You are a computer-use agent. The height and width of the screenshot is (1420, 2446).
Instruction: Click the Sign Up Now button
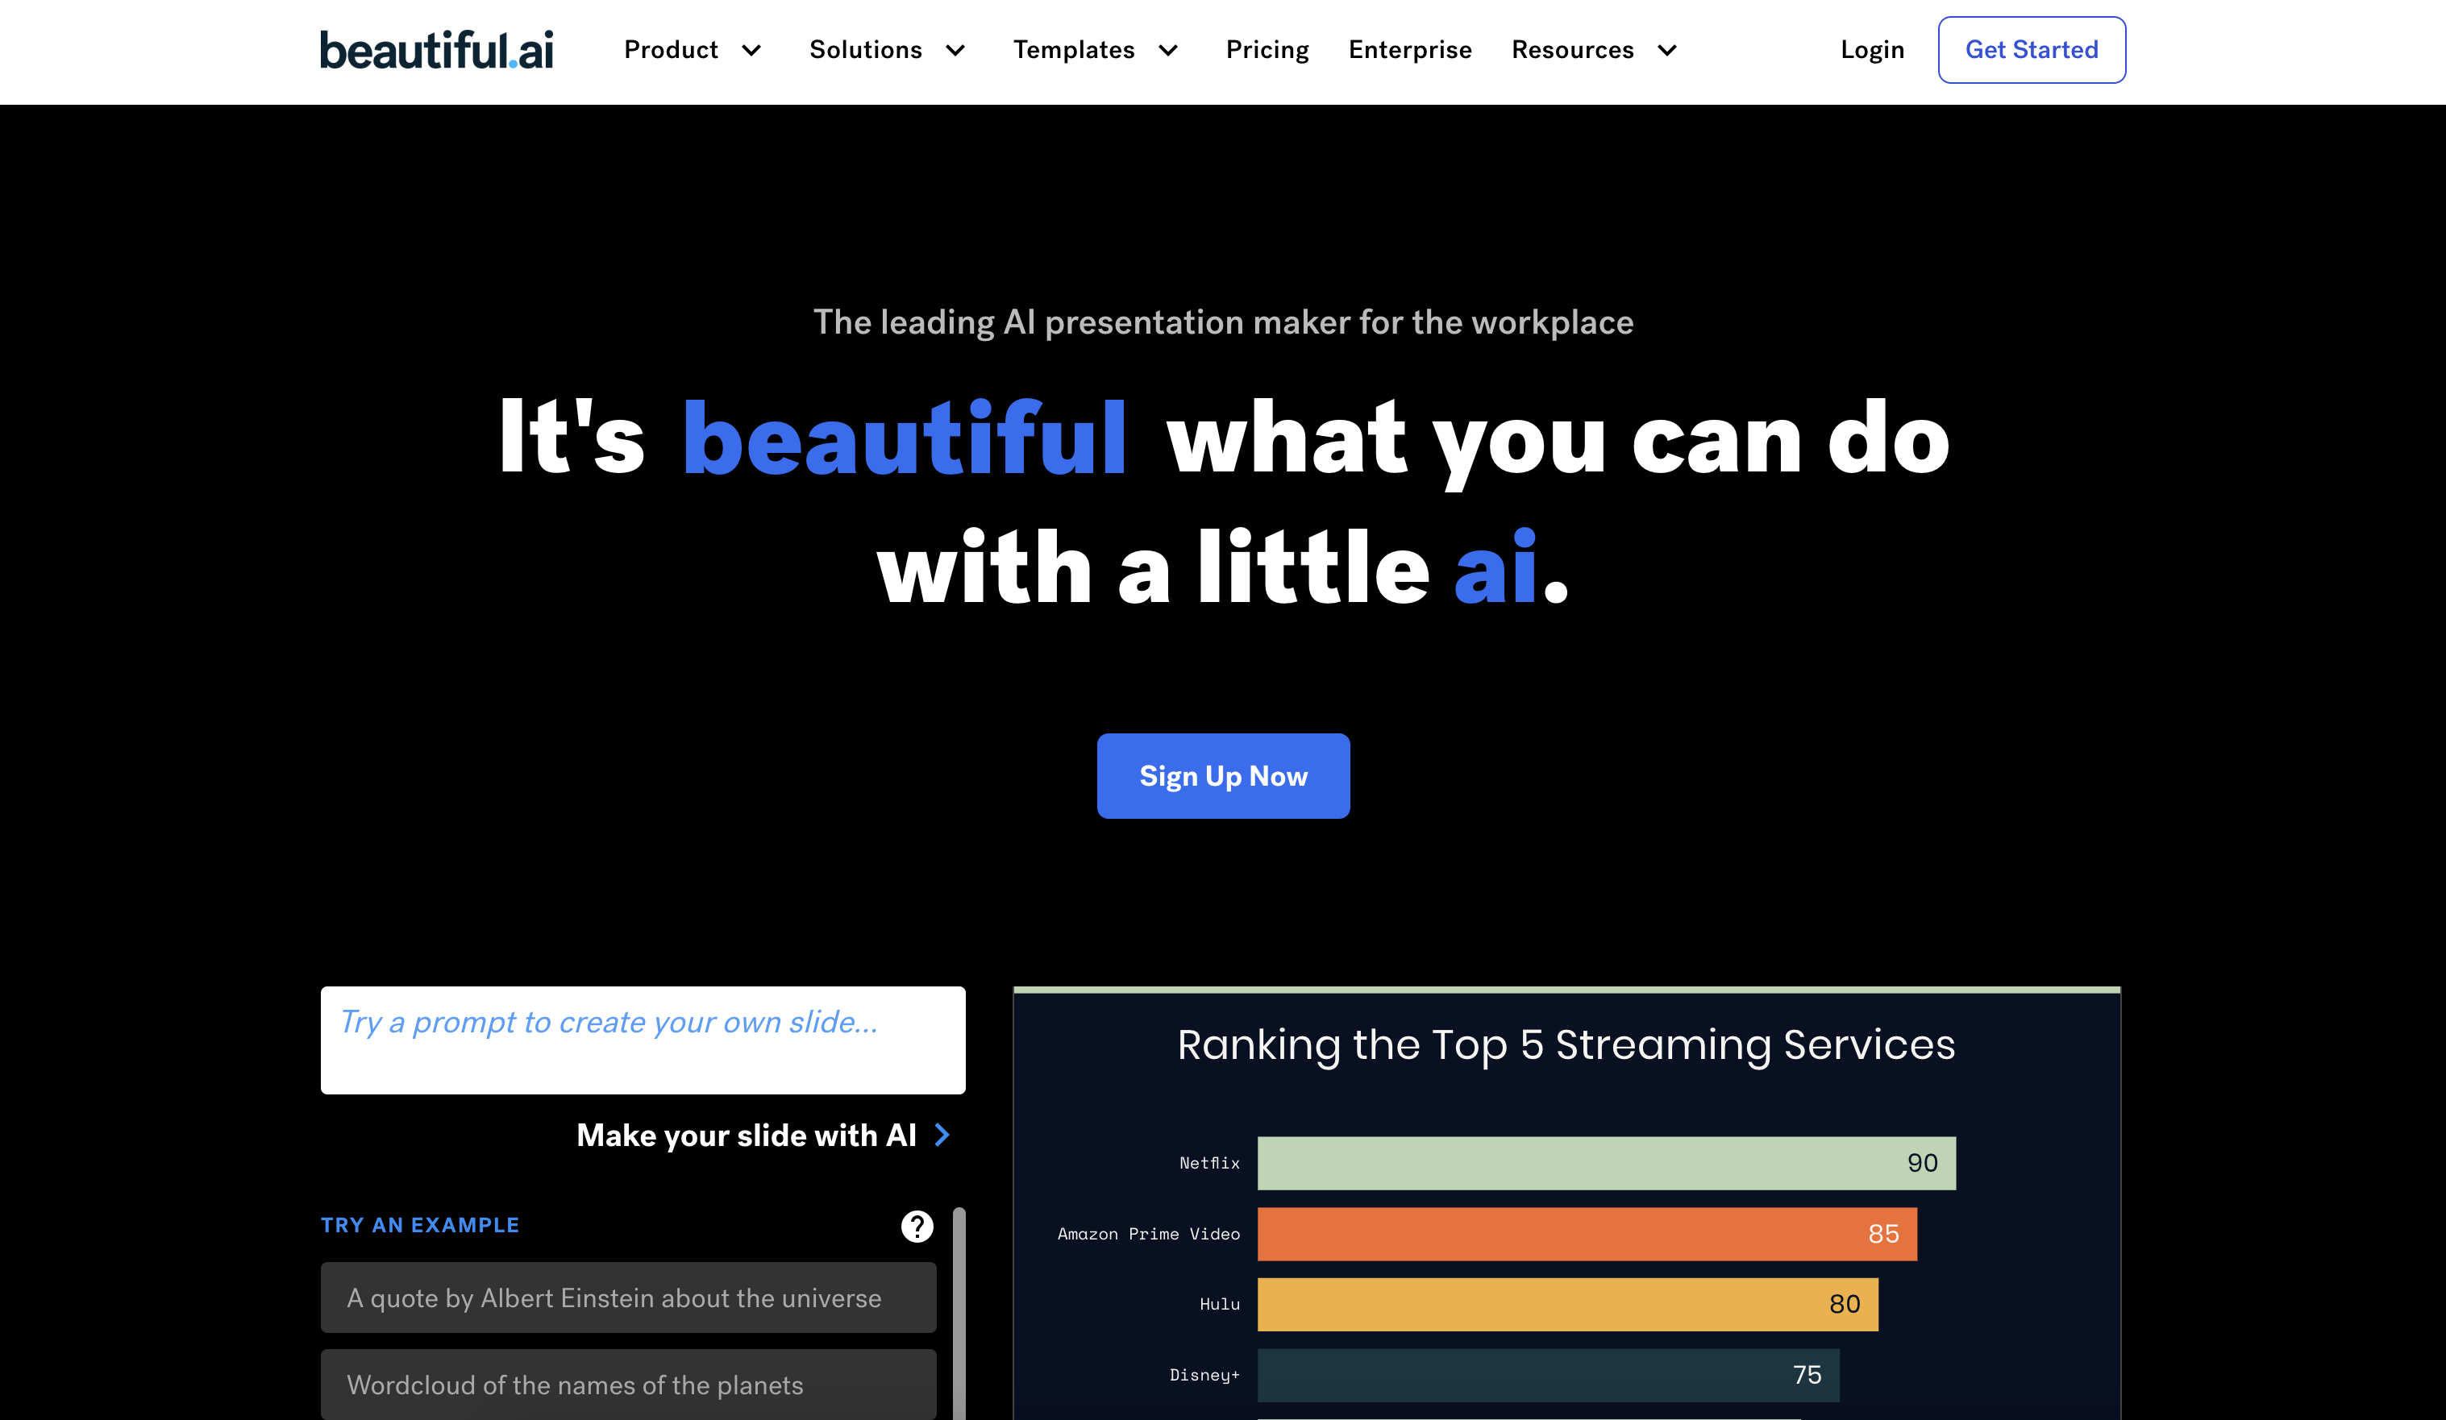coord(1223,775)
